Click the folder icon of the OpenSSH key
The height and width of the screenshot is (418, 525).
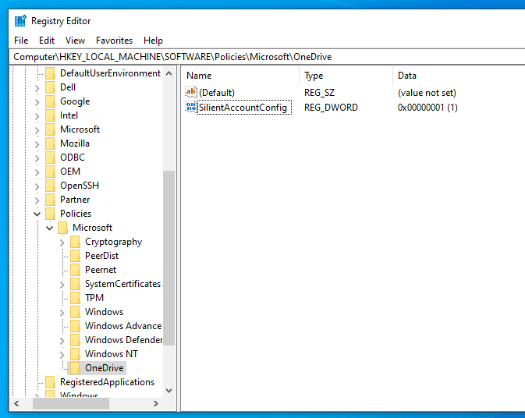(50, 186)
